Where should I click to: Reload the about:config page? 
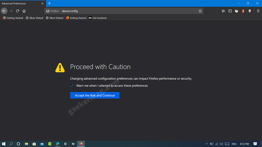18,11
